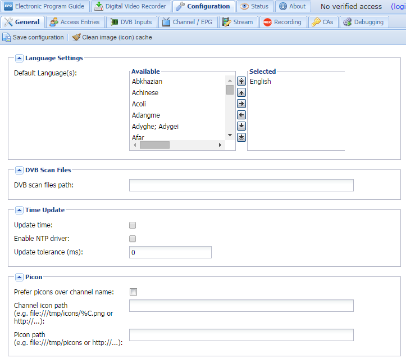
Task: Open the DVB Inputs sub-tab
Action: [131, 22]
